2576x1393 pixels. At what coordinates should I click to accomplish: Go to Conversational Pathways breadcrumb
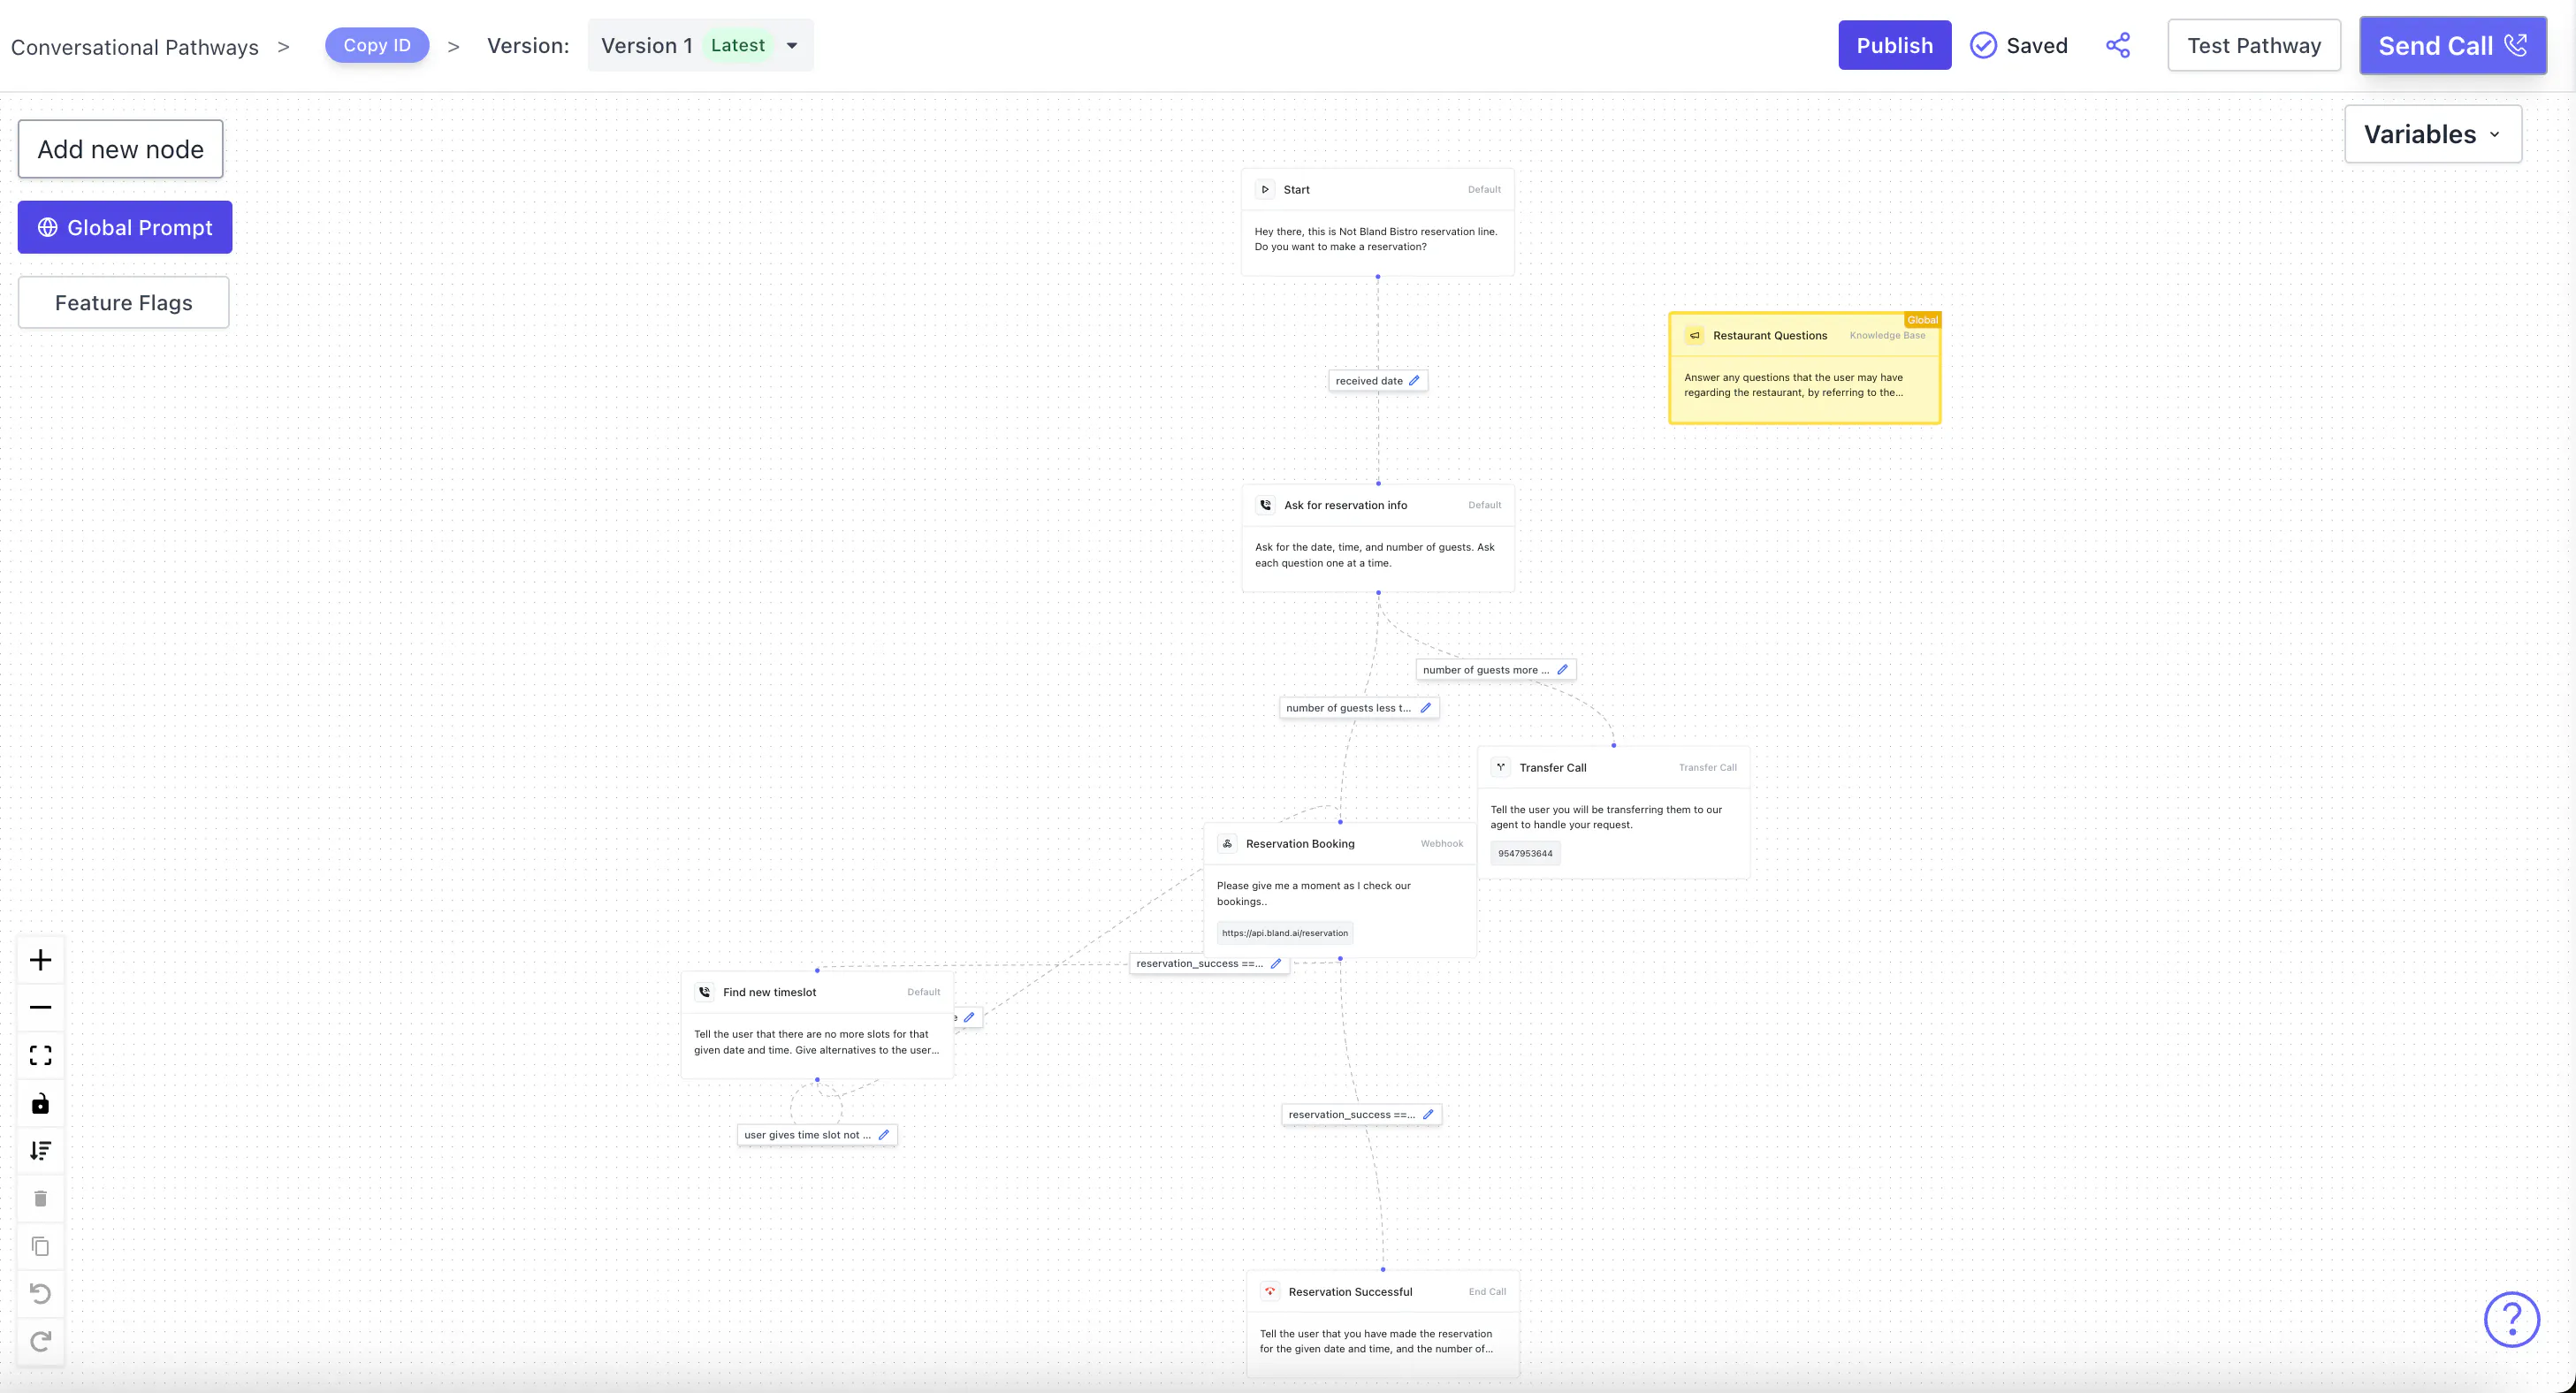tap(134, 47)
